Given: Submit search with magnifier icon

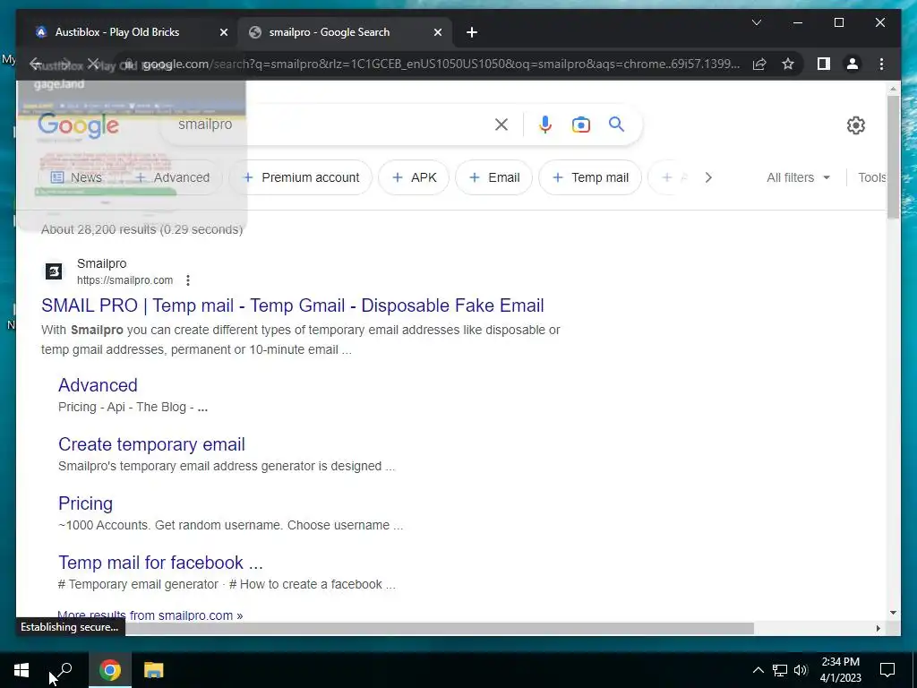Looking at the screenshot, I should (616, 124).
